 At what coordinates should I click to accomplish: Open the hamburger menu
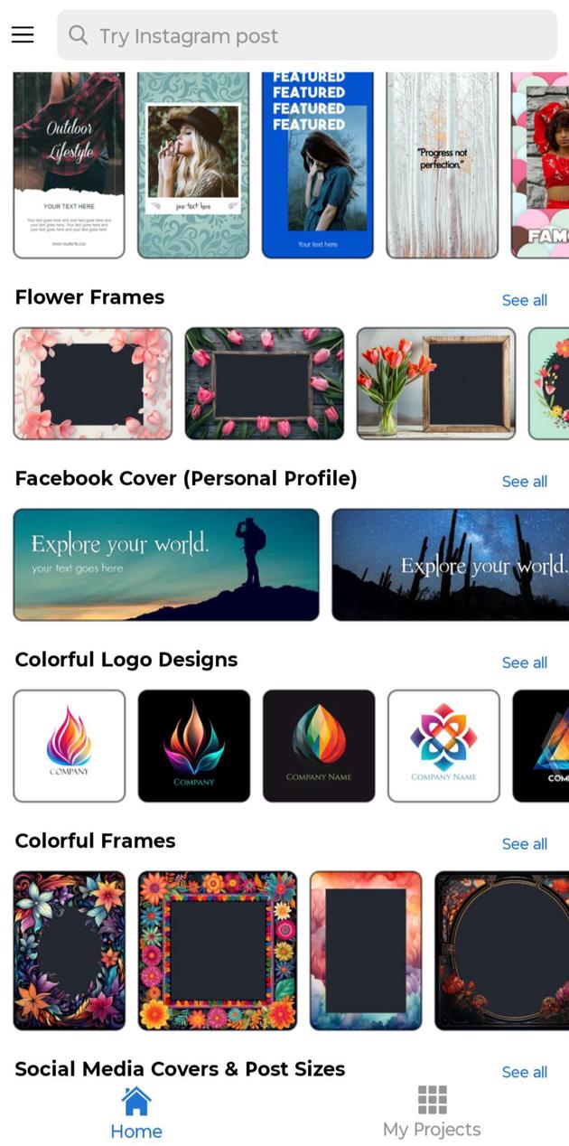23,34
